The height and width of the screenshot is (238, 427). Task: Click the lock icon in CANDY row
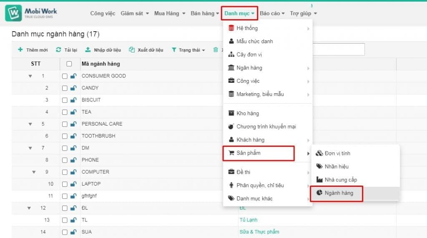coord(73,88)
